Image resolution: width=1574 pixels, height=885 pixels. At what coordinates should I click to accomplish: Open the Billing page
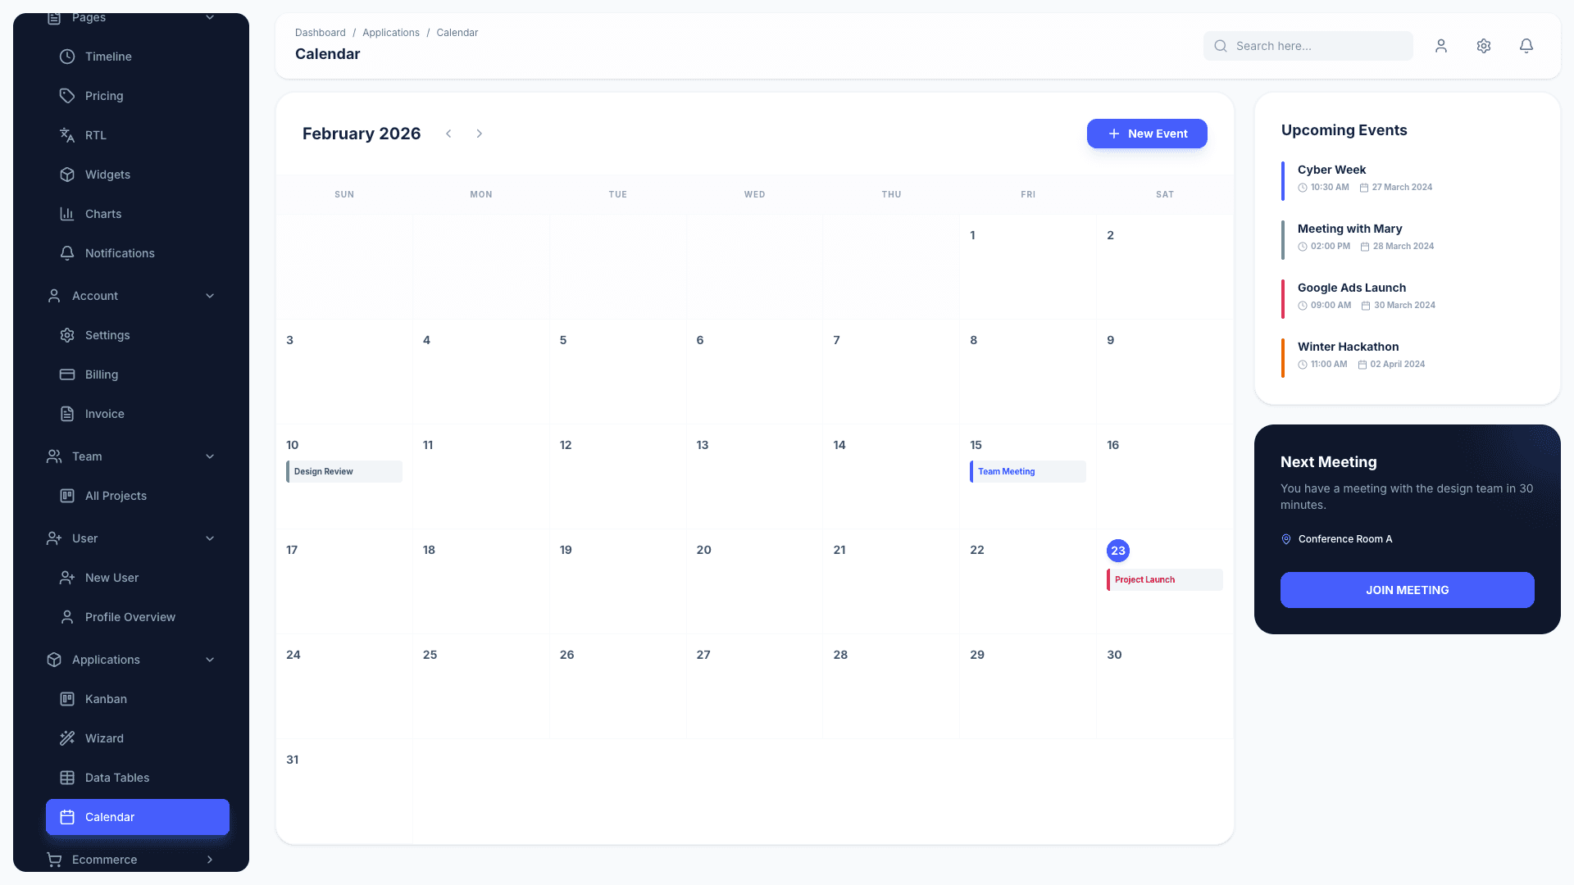coord(101,374)
